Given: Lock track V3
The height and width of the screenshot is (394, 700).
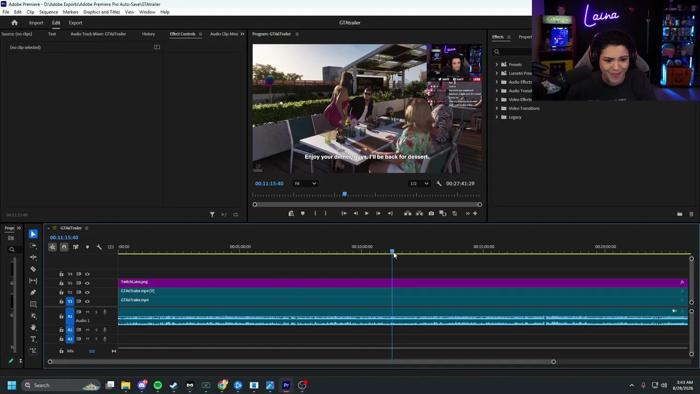Looking at the screenshot, I should [x=61, y=283].
